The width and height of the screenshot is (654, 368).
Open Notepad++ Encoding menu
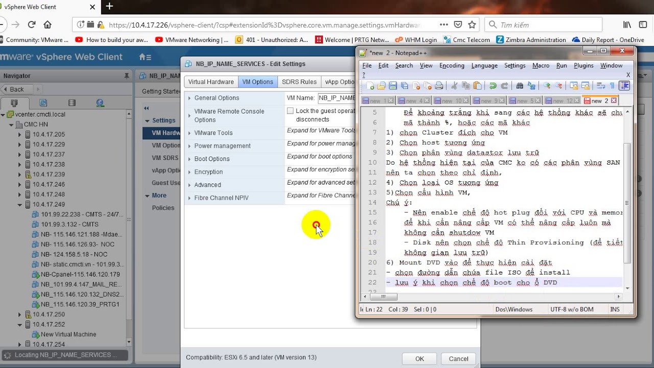pyautogui.click(x=452, y=65)
